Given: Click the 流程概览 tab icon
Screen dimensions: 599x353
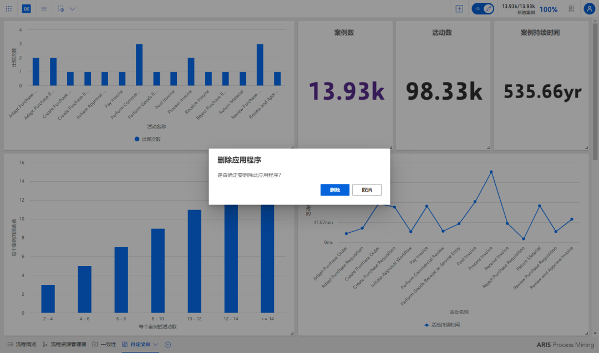Looking at the screenshot, I should pos(11,344).
